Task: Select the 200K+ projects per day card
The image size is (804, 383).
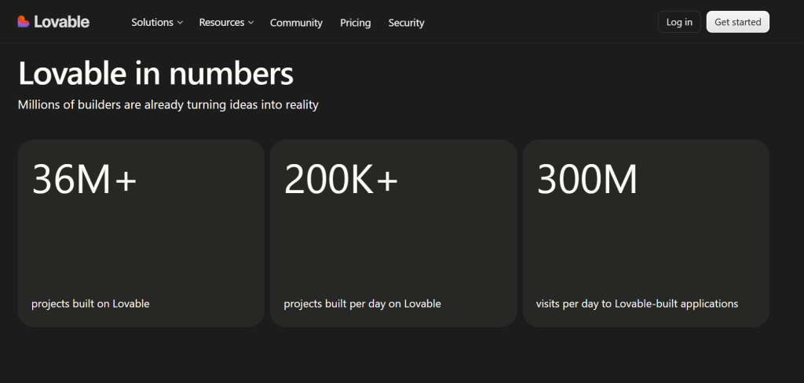Action: pos(393,233)
